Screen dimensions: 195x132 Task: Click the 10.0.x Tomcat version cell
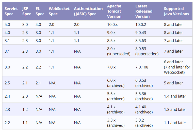(112, 24)
